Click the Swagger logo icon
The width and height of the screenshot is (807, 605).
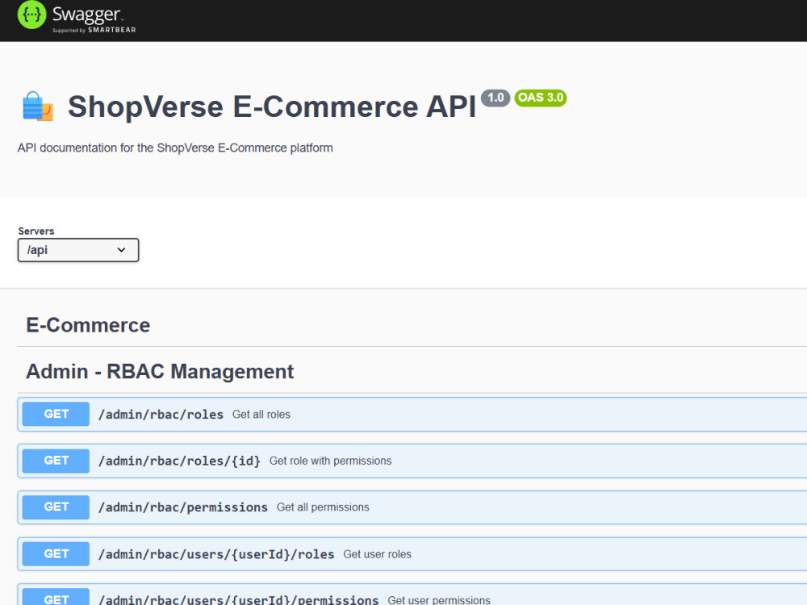[32, 15]
